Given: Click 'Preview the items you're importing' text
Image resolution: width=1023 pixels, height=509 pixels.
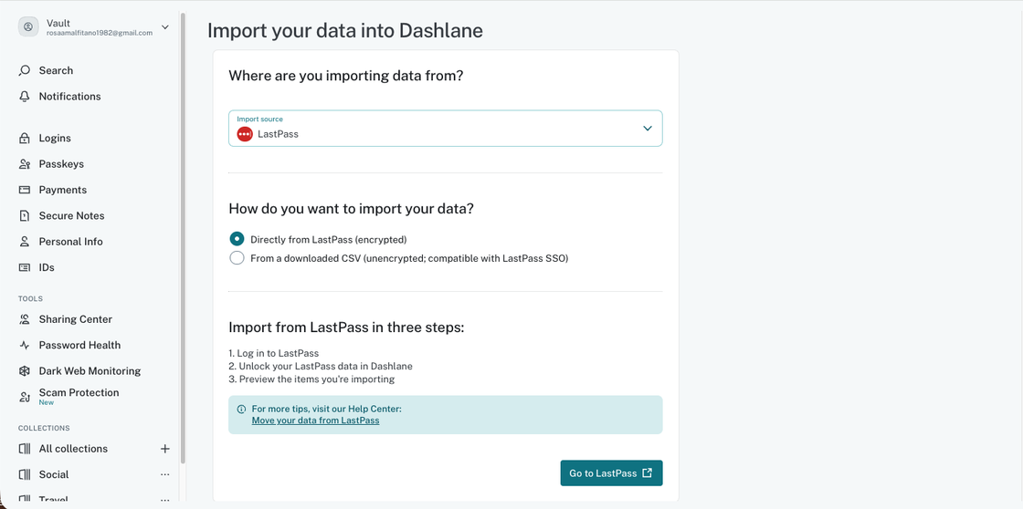Looking at the screenshot, I should [x=316, y=379].
